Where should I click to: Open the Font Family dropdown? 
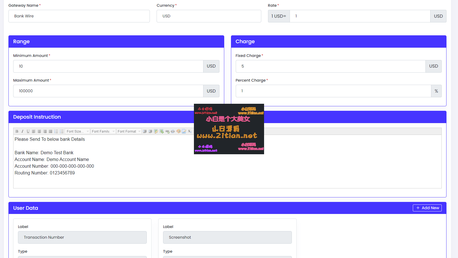pos(103,131)
